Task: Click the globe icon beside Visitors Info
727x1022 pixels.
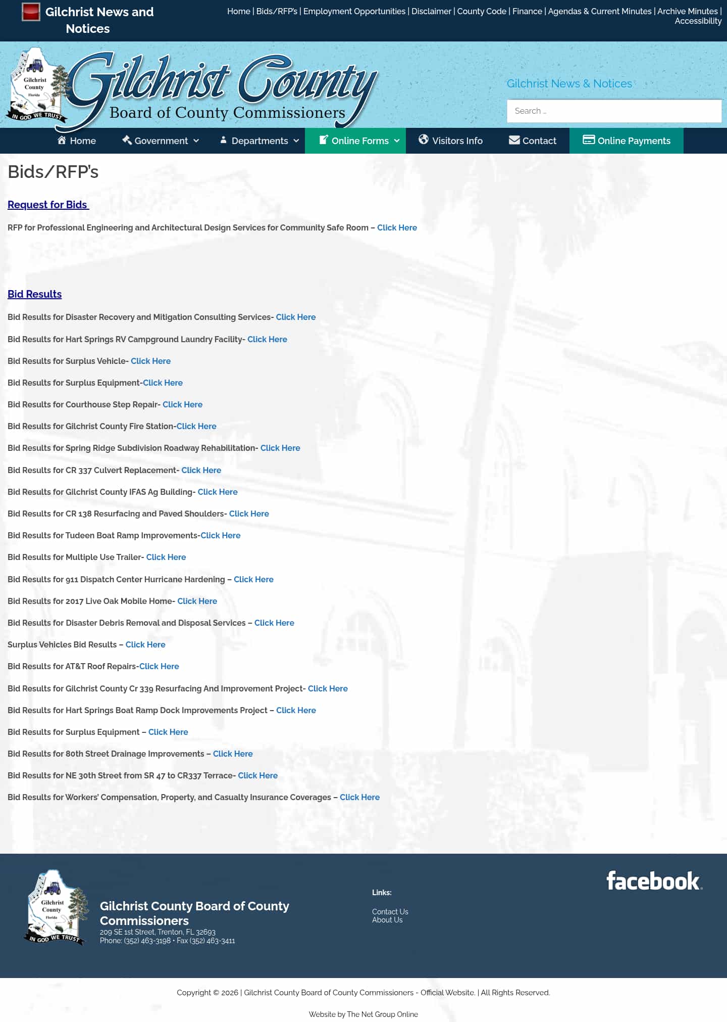Action: [x=424, y=140]
